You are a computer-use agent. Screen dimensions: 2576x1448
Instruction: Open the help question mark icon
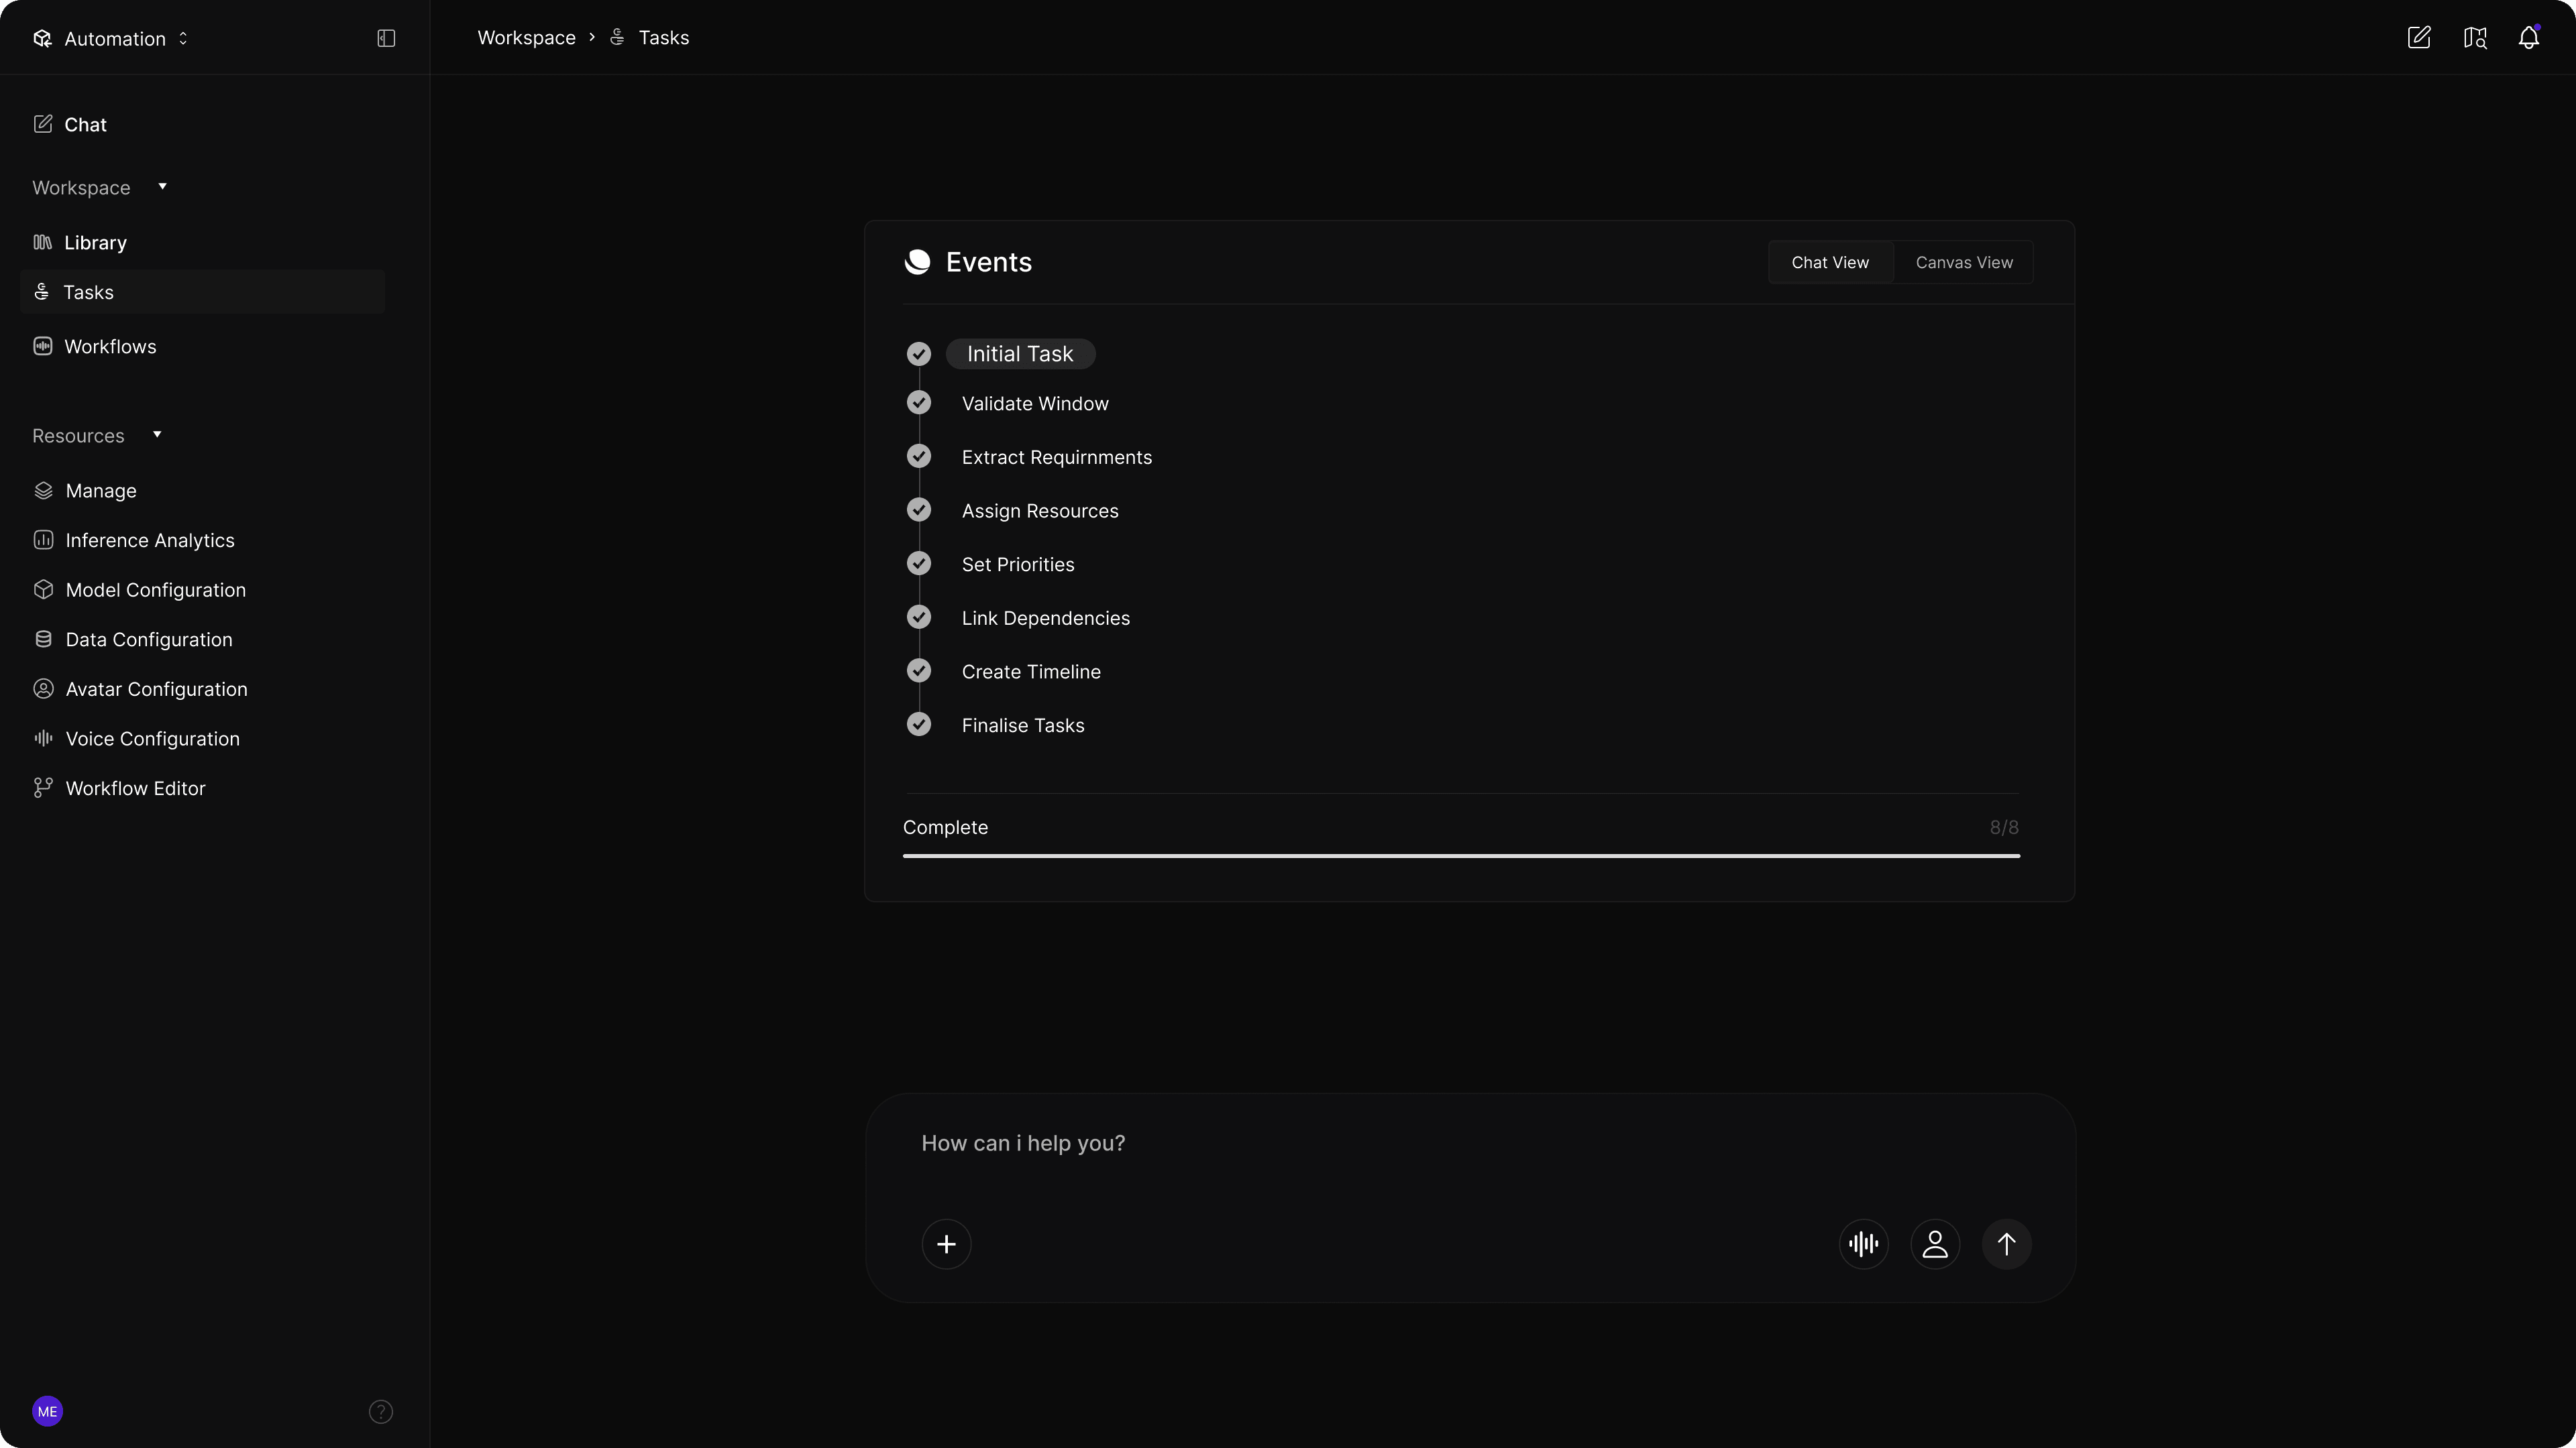tap(381, 1411)
